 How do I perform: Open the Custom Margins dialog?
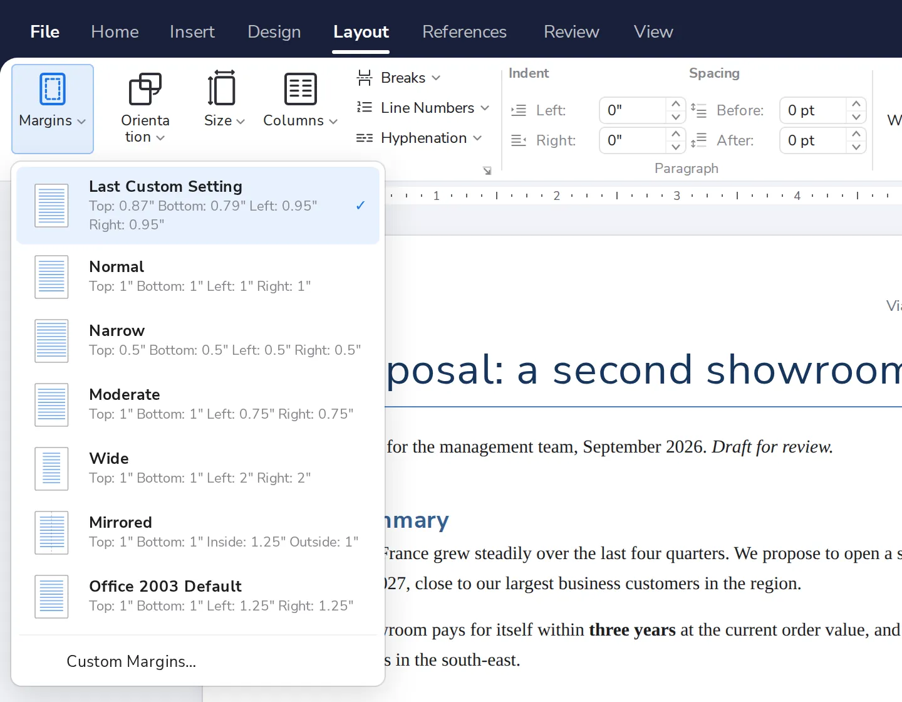198,661
